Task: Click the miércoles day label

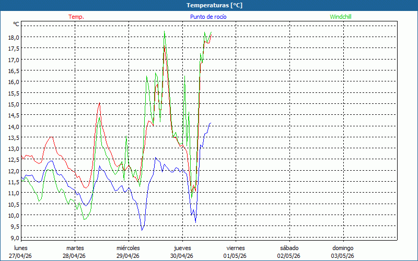Action: pyautogui.click(x=128, y=248)
